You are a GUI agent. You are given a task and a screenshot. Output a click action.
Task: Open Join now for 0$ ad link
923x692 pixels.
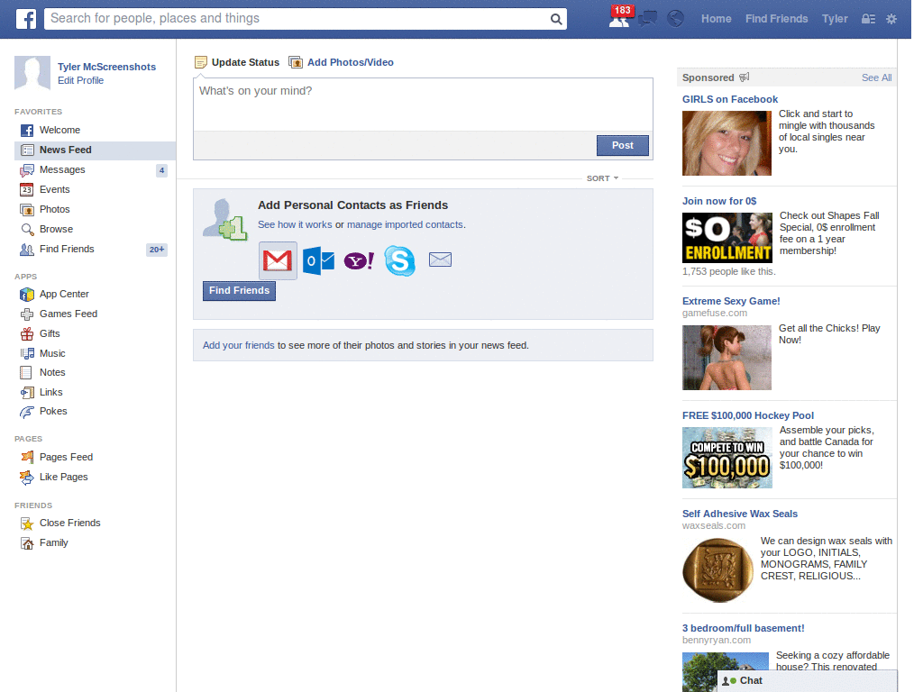coord(719,201)
